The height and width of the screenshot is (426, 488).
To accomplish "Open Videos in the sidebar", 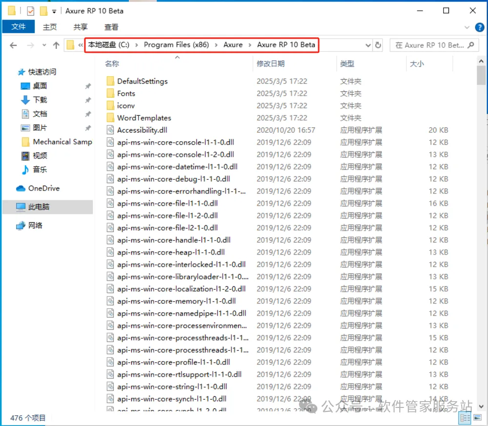I will coord(40,156).
